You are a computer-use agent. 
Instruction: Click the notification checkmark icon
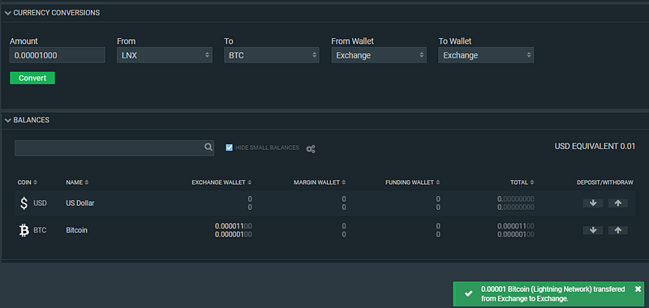468,293
